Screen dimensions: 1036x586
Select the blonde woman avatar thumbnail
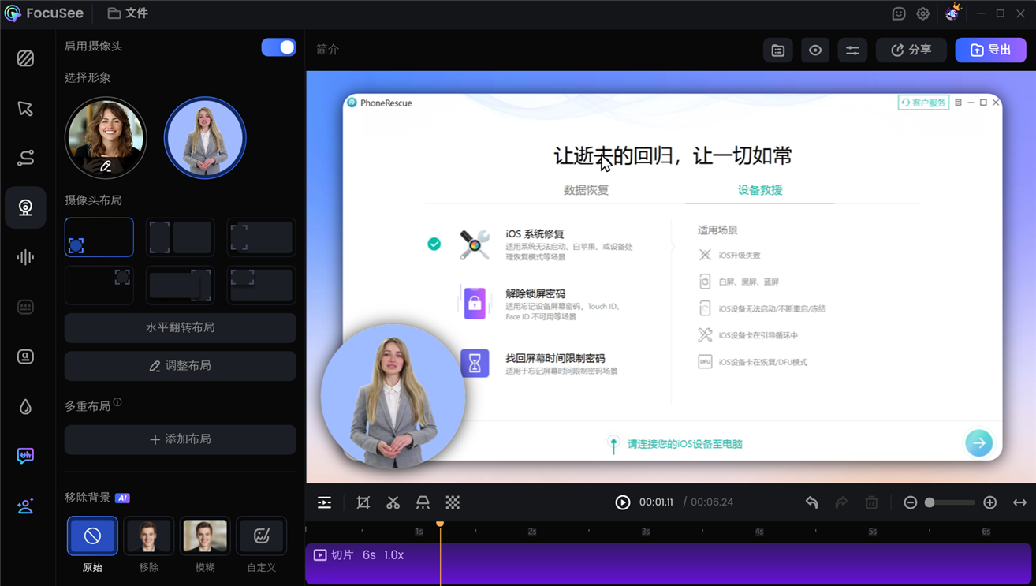(x=205, y=138)
